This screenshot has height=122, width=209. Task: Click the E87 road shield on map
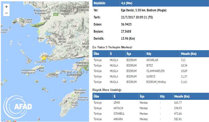point(55,15)
